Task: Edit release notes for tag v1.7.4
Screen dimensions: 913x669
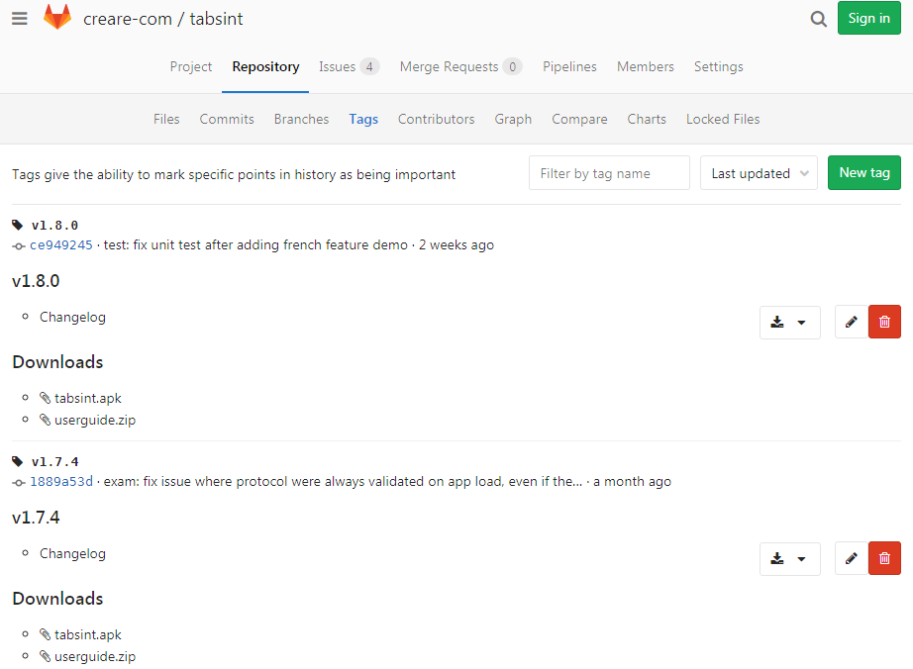Action: pos(851,558)
